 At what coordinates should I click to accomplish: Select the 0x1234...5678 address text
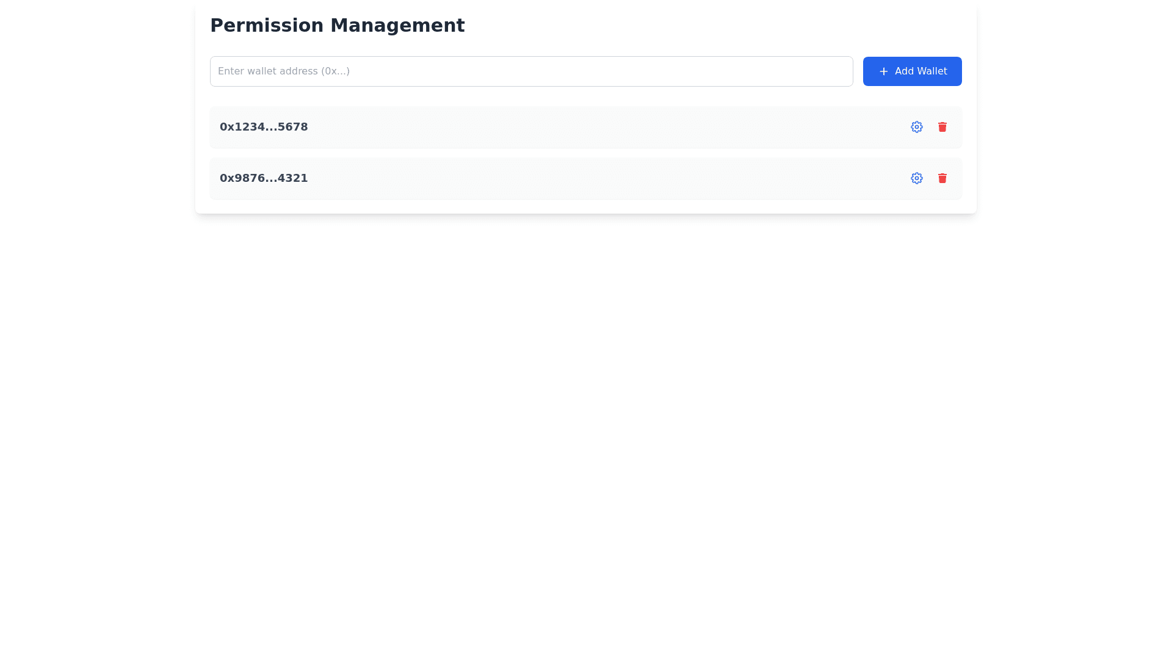[264, 127]
